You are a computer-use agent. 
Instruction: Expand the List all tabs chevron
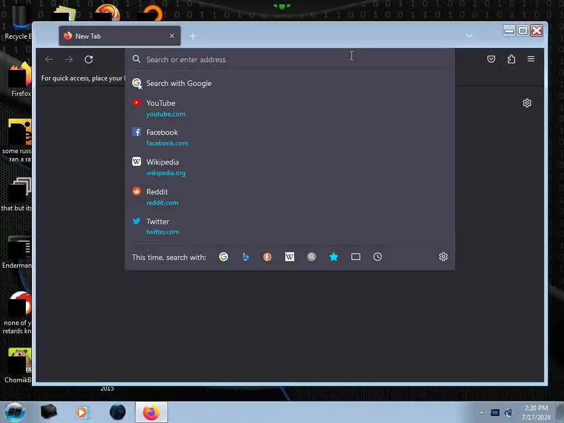click(469, 36)
